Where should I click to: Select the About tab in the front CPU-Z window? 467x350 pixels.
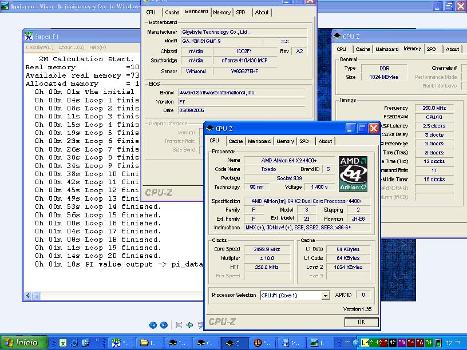325,141
